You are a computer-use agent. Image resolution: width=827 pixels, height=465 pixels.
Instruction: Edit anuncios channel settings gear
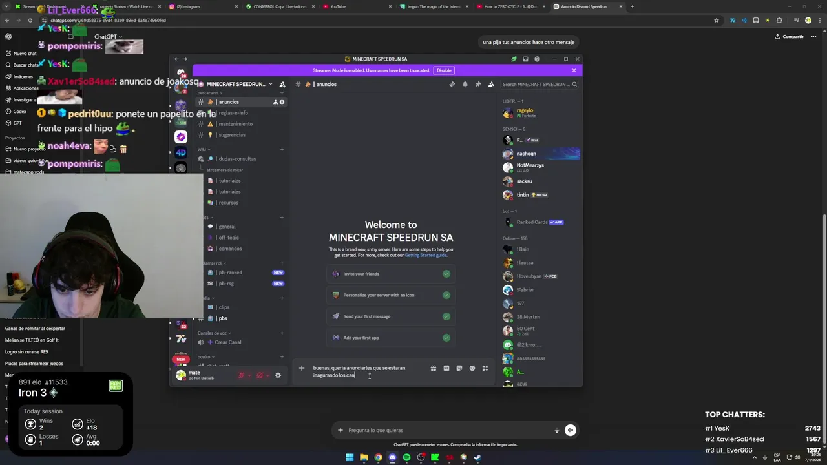pyautogui.click(x=282, y=102)
